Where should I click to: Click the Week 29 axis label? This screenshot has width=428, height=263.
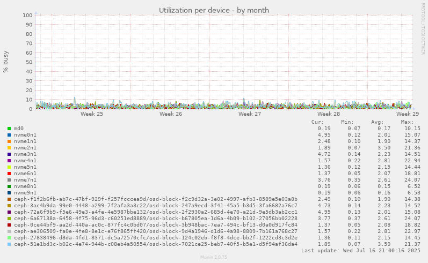(408, 114)
